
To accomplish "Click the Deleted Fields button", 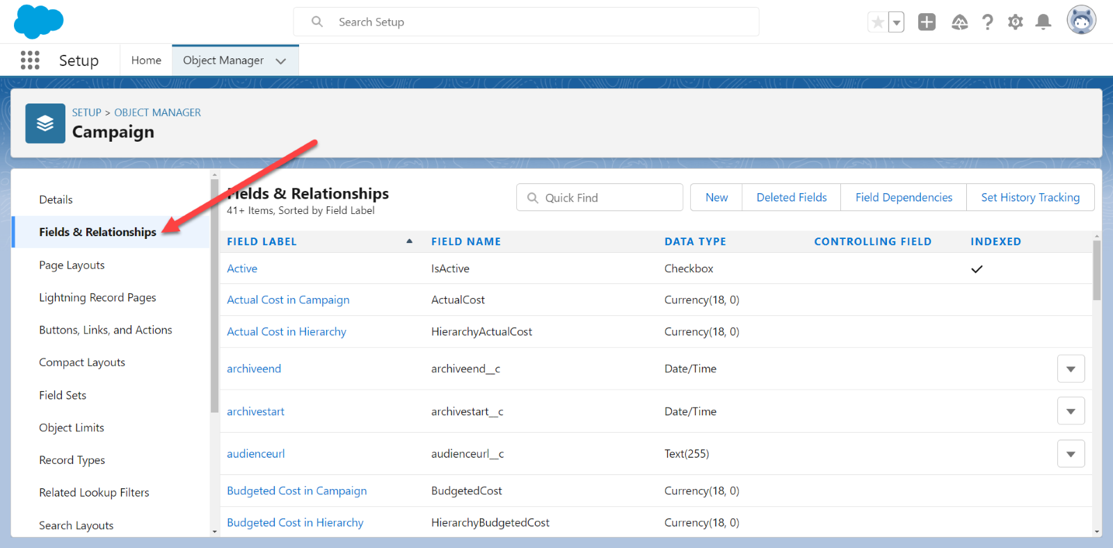I will (x=792, y=197).
